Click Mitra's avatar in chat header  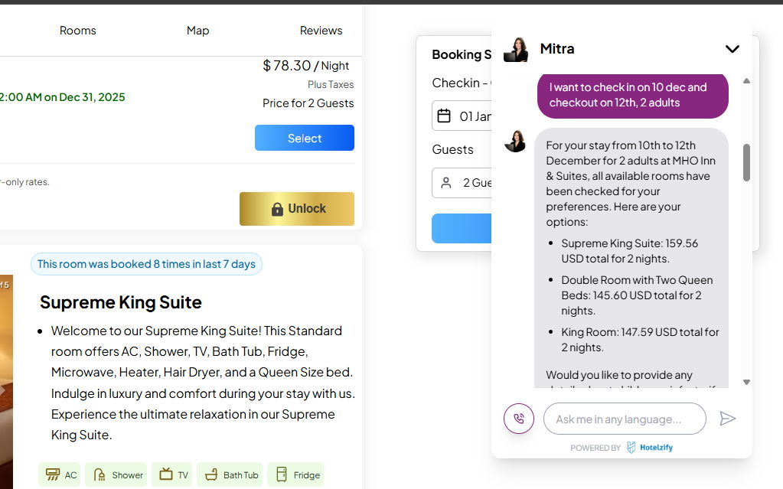click(516, 50)
